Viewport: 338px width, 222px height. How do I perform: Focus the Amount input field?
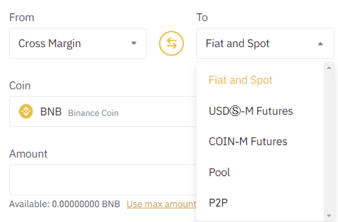103,180
